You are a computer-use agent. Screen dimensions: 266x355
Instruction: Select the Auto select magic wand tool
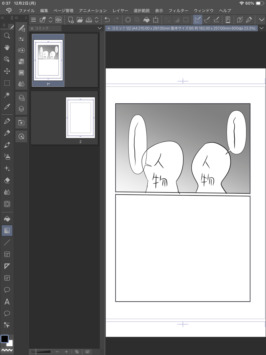pyautogui.click(x=7, y=95)
